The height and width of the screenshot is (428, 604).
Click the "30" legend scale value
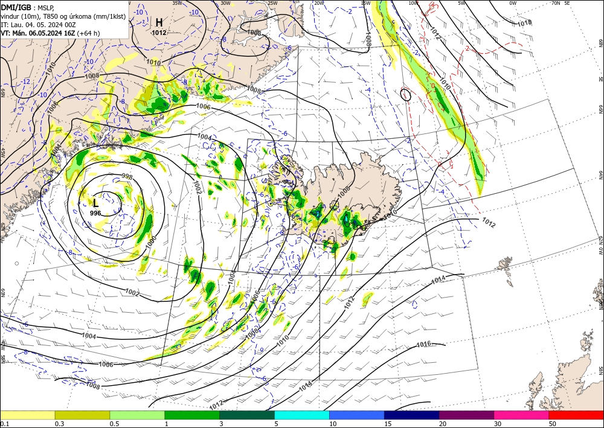[x=498, y=424]
